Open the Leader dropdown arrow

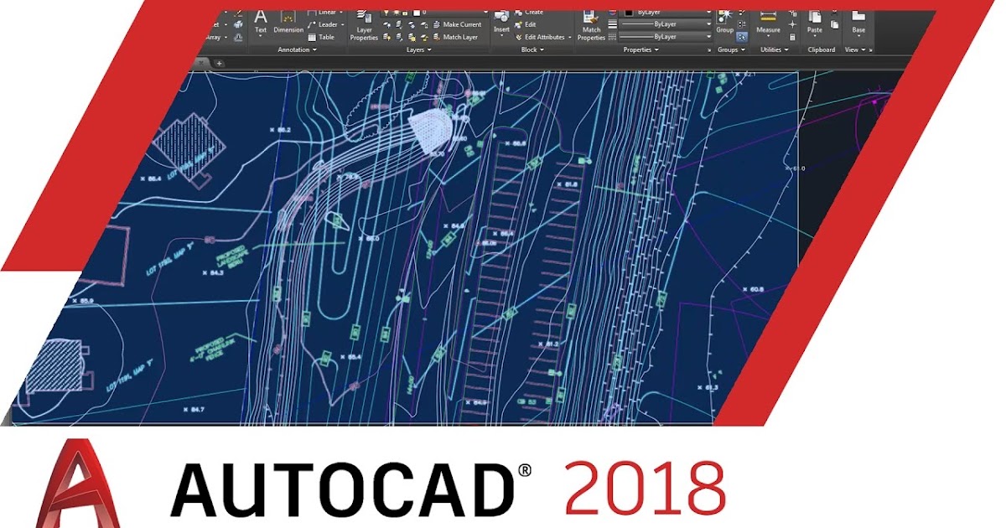pyautogui.click(x=343, y=24)
